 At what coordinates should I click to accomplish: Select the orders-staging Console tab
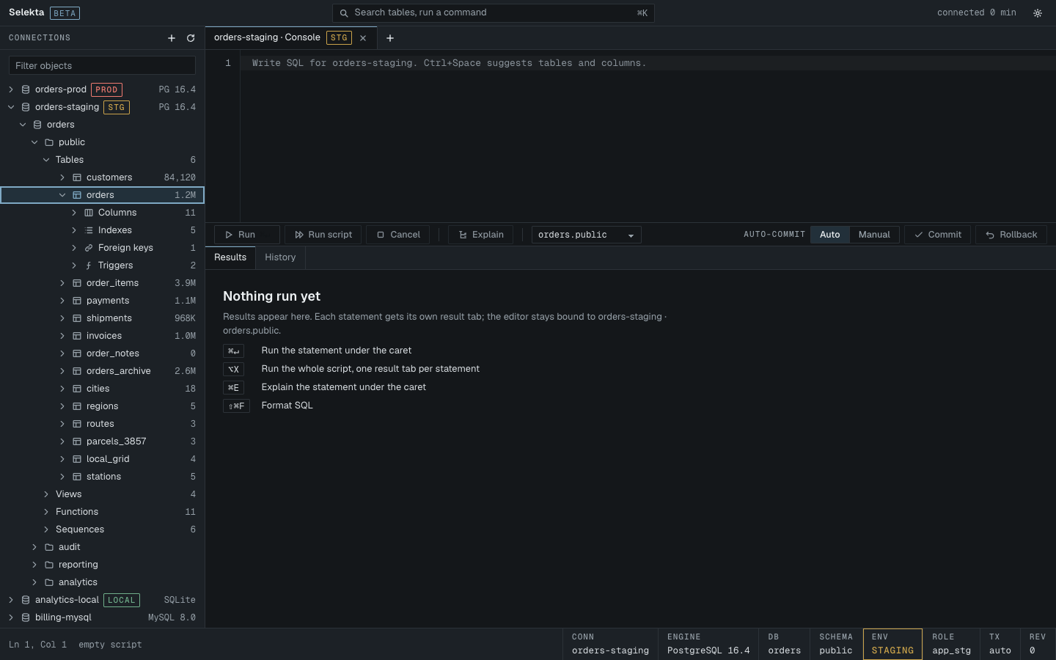coord(291,38)
